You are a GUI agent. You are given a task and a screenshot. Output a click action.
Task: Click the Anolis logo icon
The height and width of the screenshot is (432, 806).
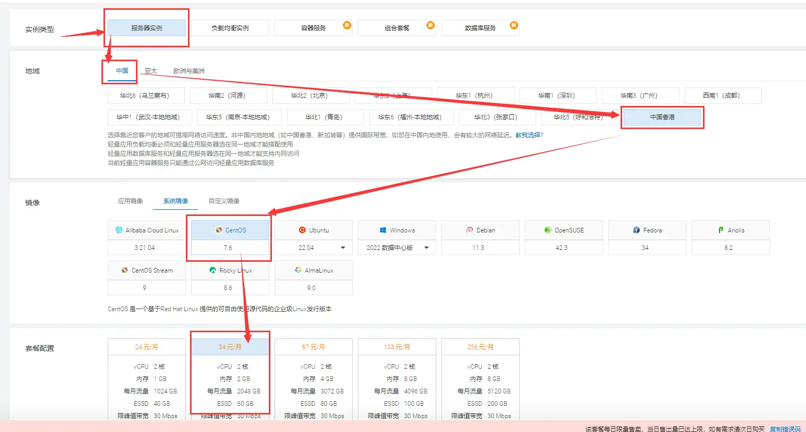pos(721,230)
